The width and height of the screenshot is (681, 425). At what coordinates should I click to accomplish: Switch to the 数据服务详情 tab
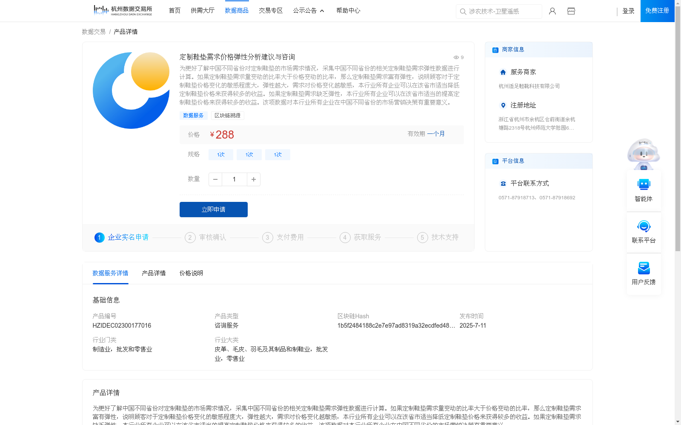(110, 273)
